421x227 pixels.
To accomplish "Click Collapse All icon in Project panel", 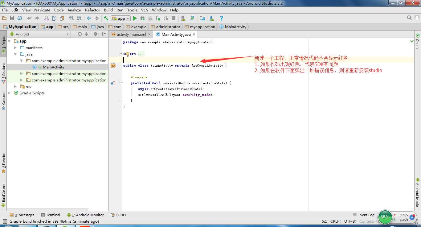I will [87, 34].
